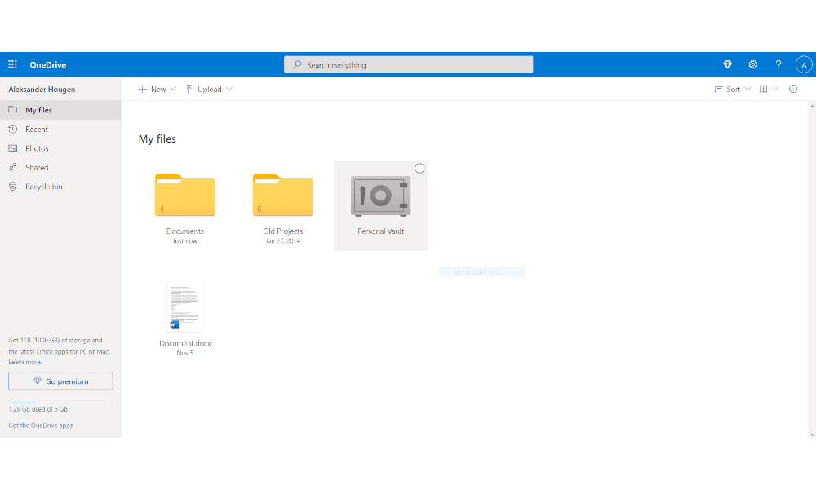Image resolution: width=816 pixels, height=489 pixels.
Task: Click the premium diamond icon in header
Action: pyautogui.click(x=728, y=64)
